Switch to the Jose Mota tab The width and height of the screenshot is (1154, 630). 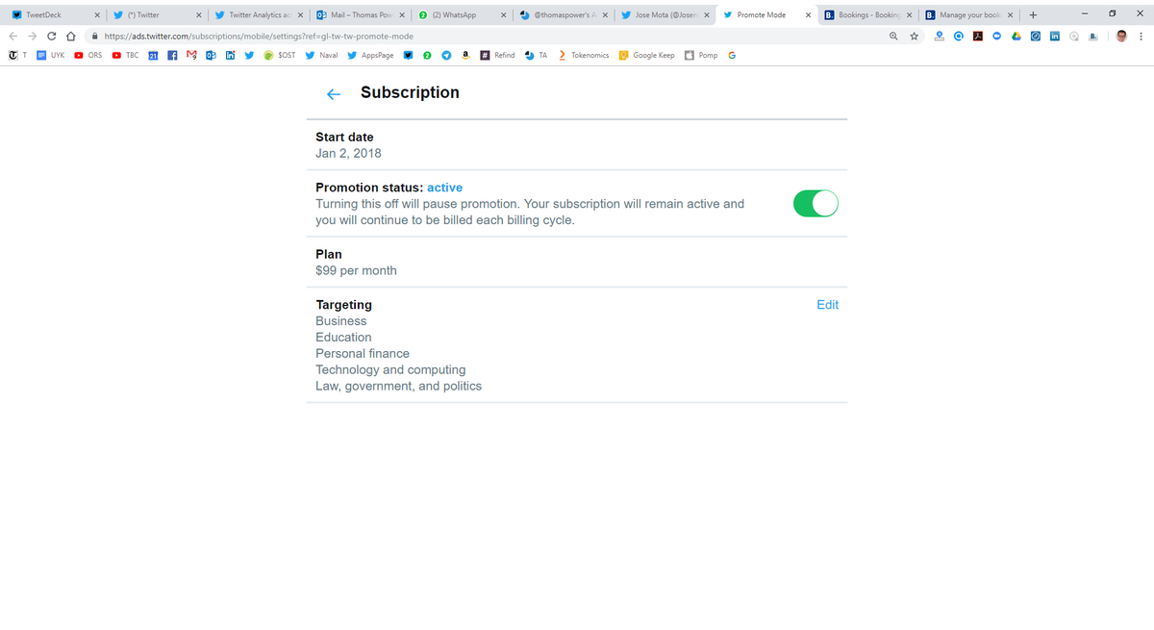point(666,14)
